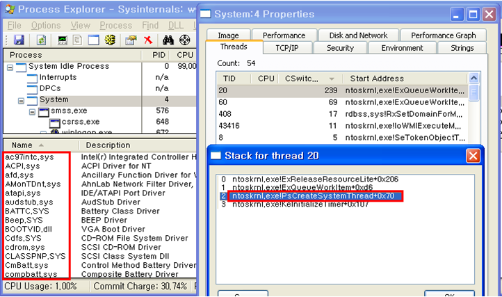
Task: Sort threads by CPU column header
Action: [x=264, y=79]
